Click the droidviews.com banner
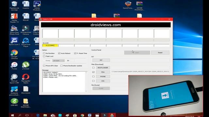The image size is (209, 117). pos(106,25)
